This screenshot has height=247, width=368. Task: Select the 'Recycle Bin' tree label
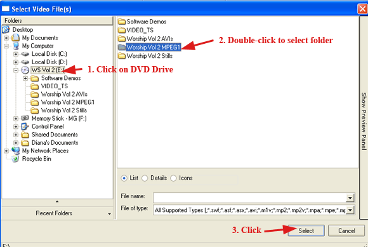(x=36, y=159)
